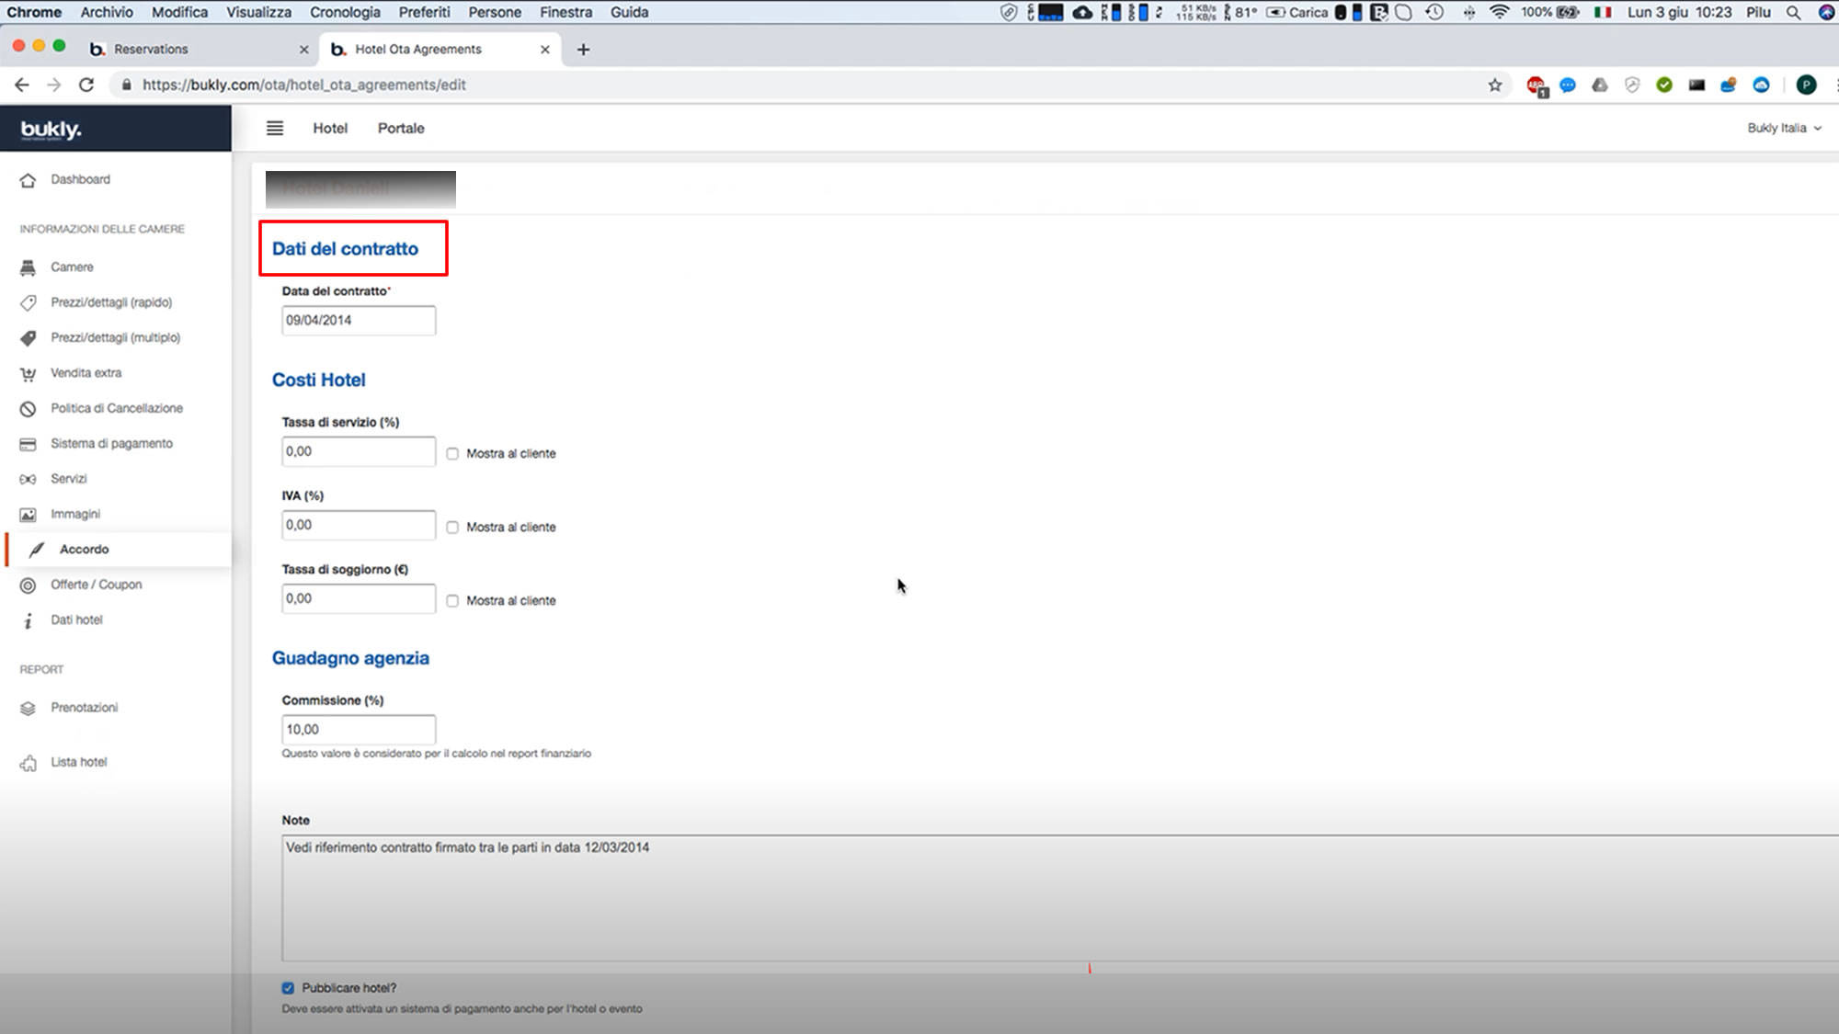Open Dati hotel info item

point(76,620)
